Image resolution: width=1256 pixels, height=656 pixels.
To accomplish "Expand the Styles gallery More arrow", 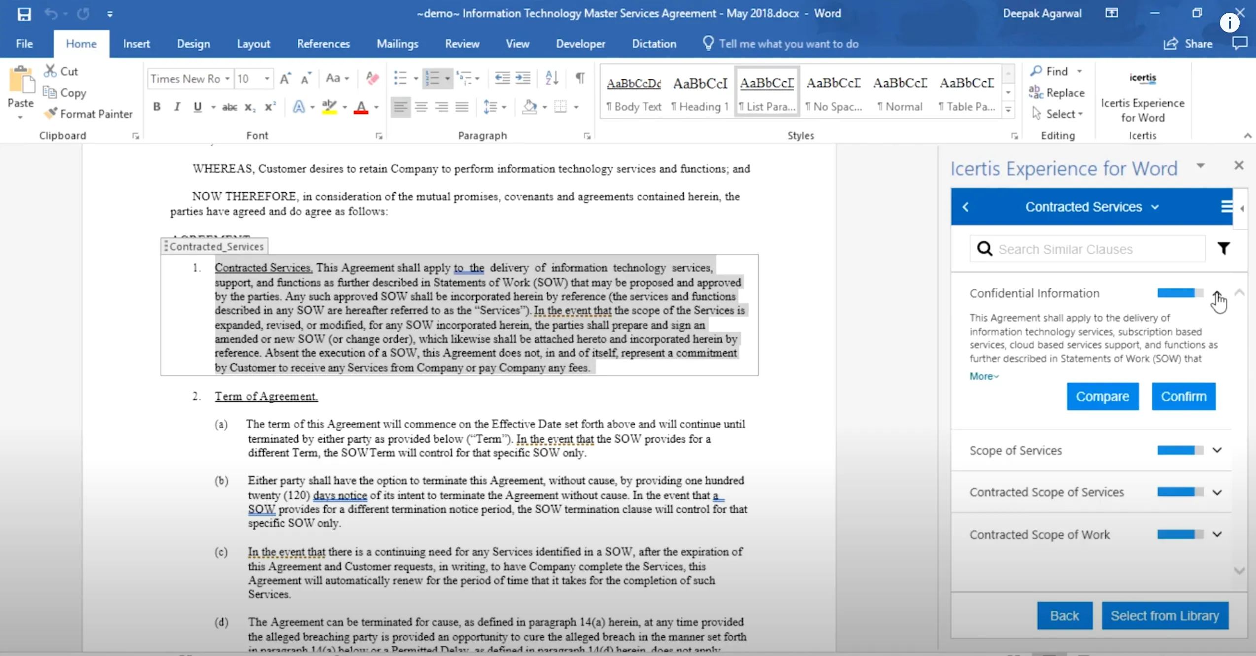I will 1009,110.
